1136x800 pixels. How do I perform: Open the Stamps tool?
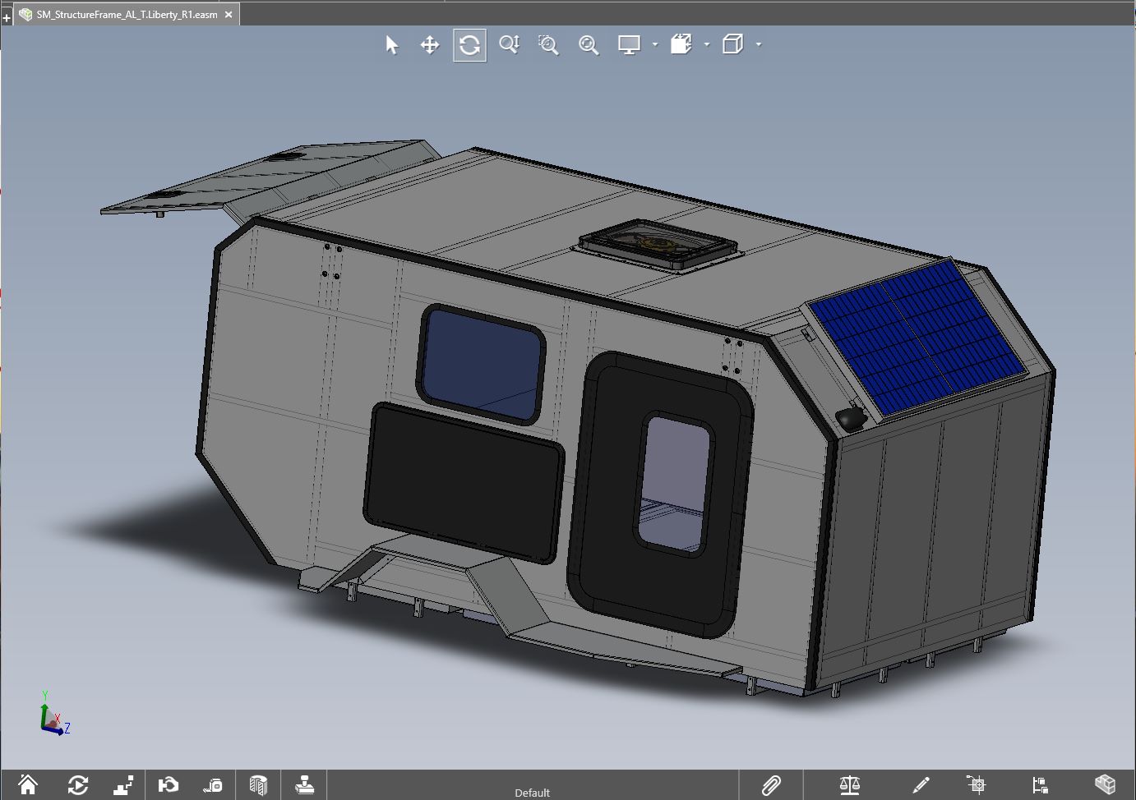(x=304, y=785)
